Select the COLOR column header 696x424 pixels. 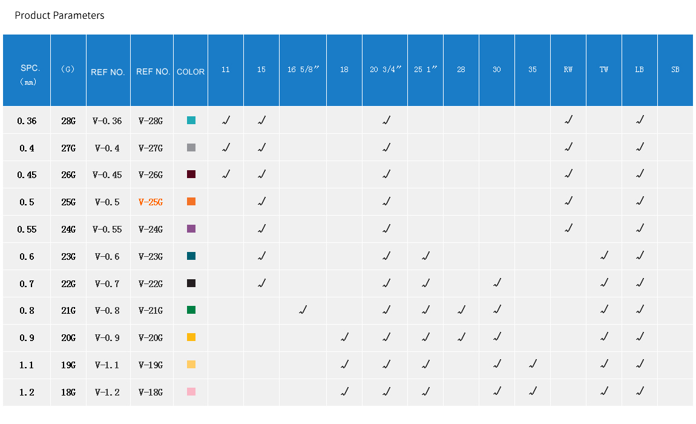click(x=191, y=71)
